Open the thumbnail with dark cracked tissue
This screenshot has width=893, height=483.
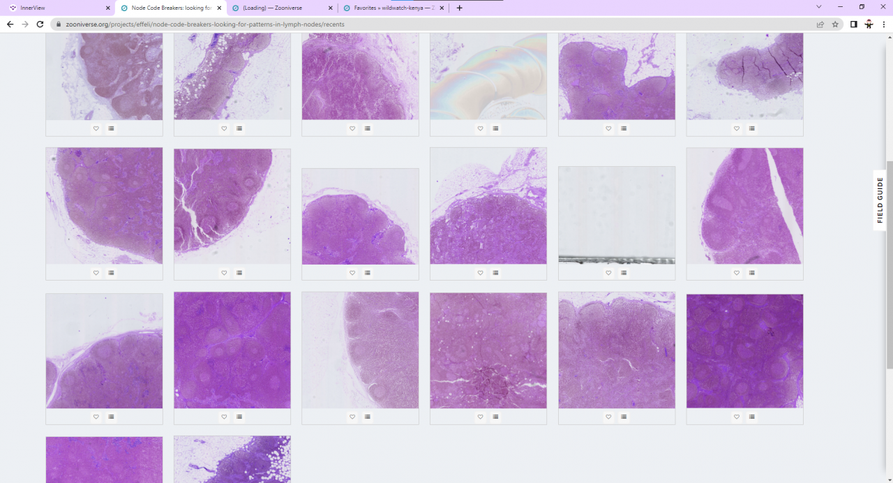[x=745, y=76]
